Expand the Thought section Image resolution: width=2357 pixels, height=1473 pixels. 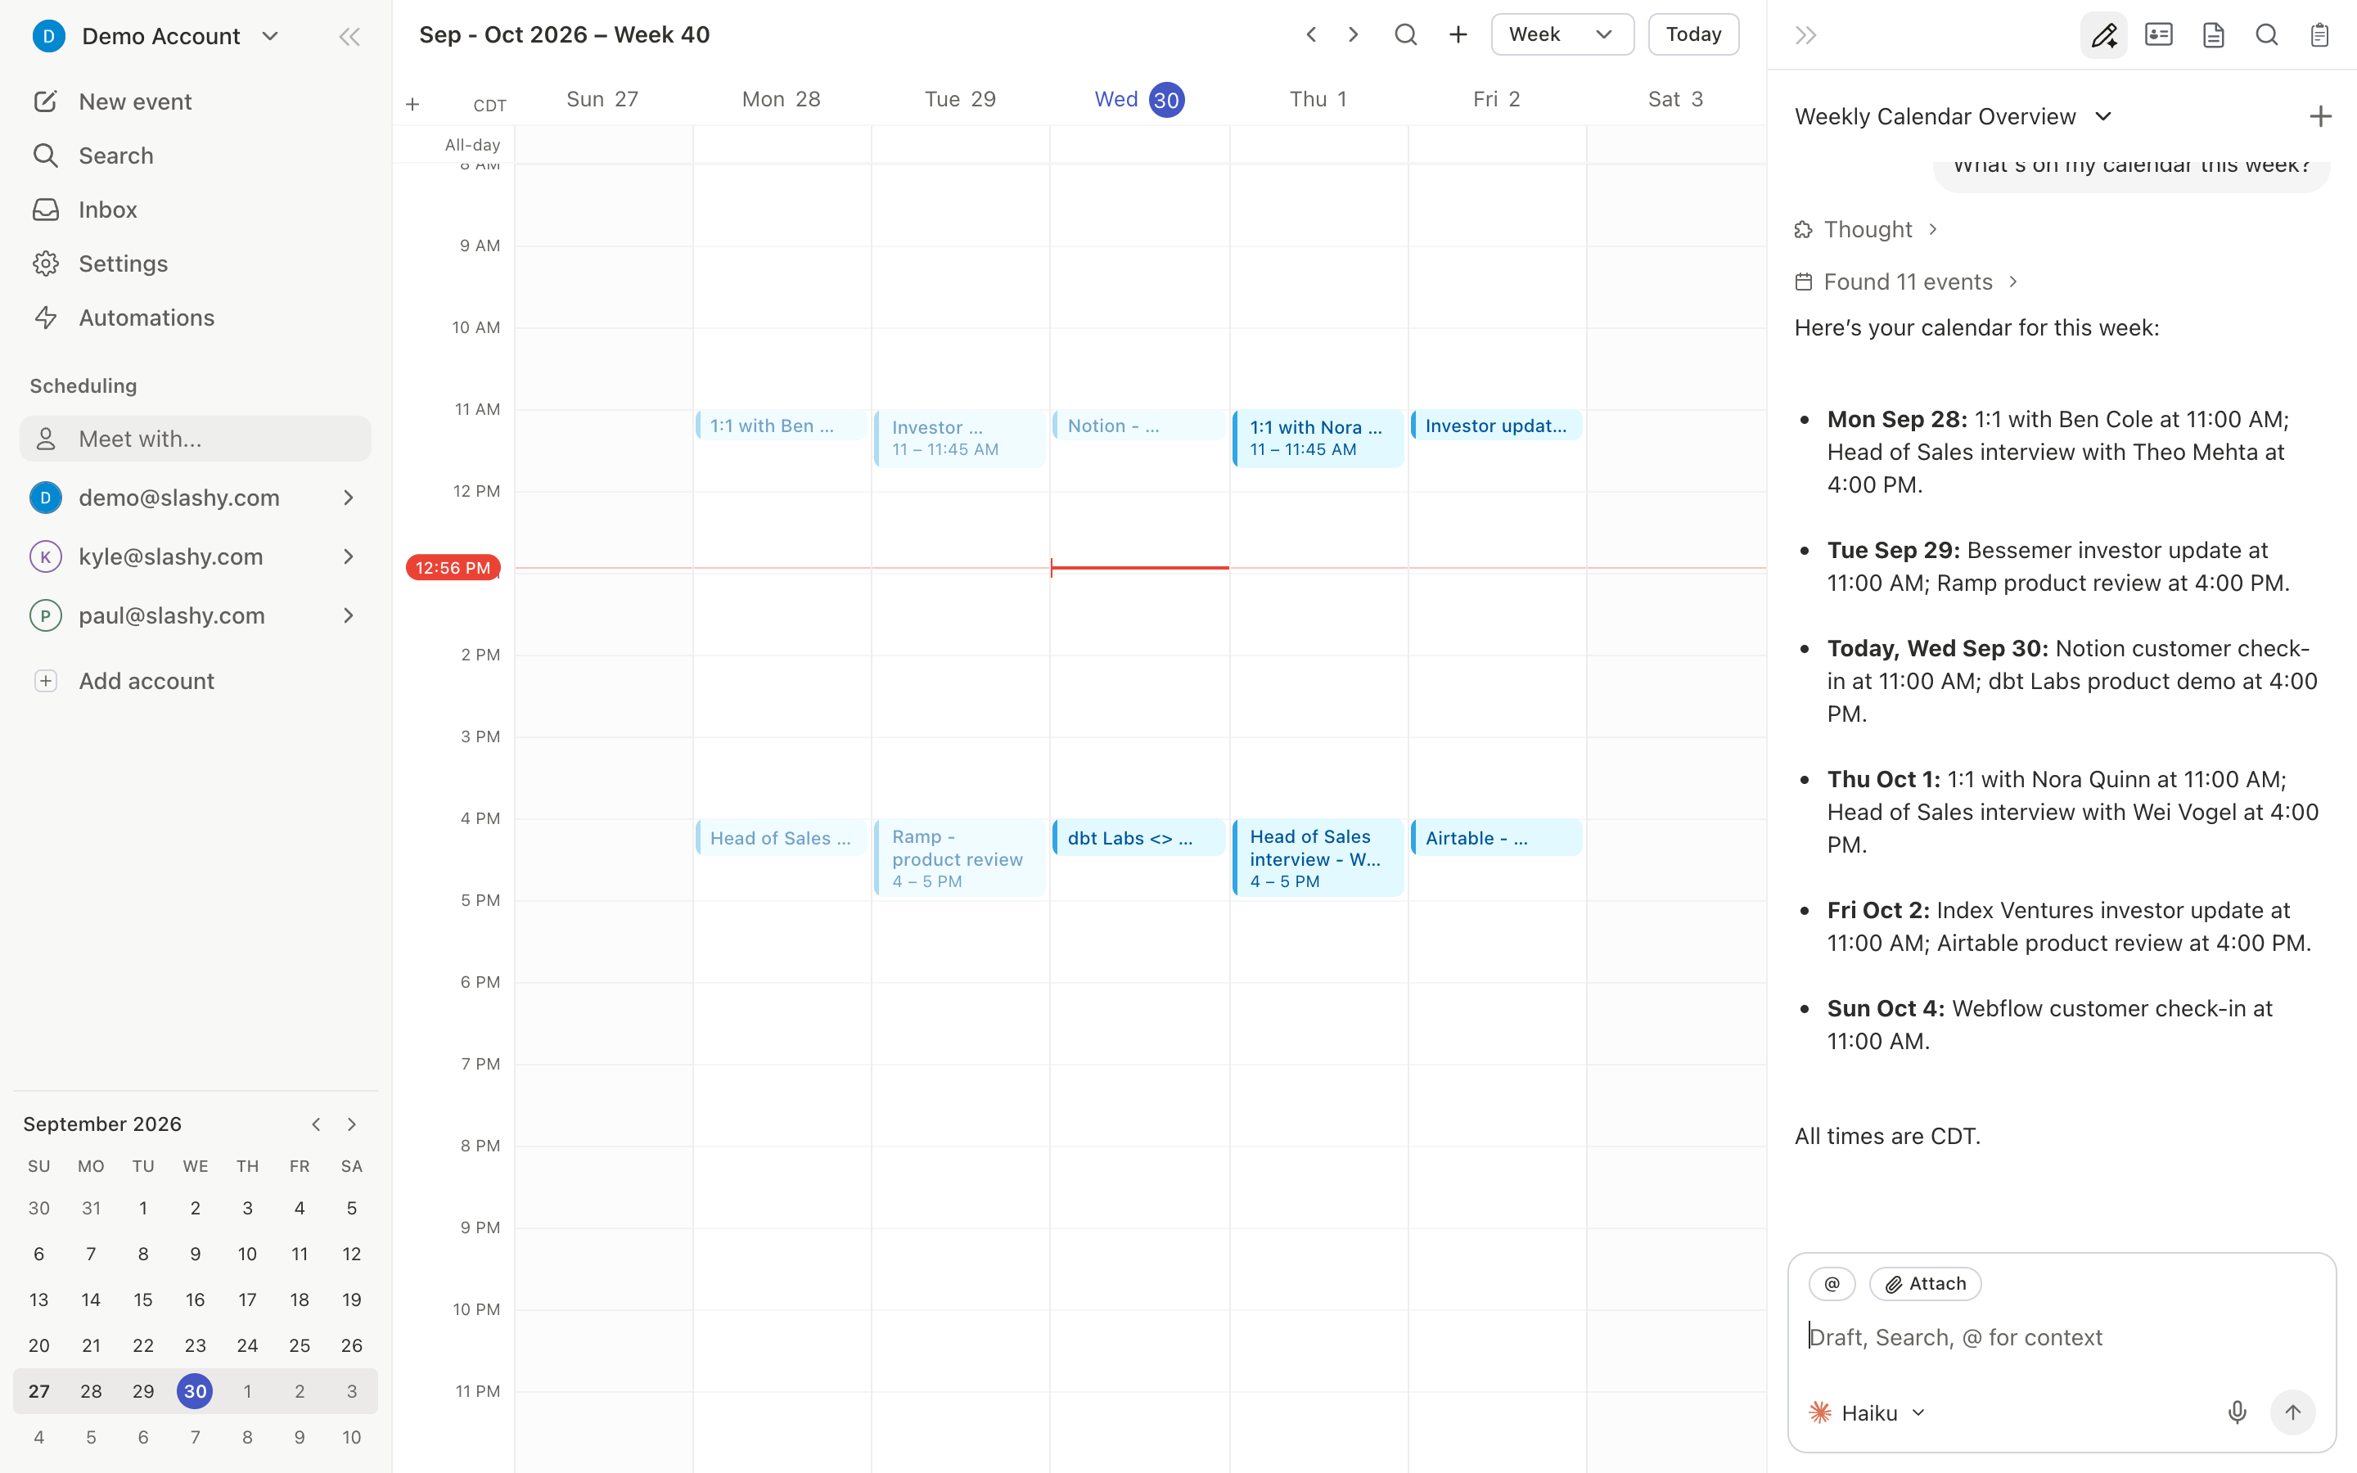pyautogui.click(x=1866, y=230)
